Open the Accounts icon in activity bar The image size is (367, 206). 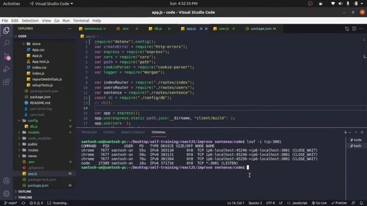tap(6, 181)
